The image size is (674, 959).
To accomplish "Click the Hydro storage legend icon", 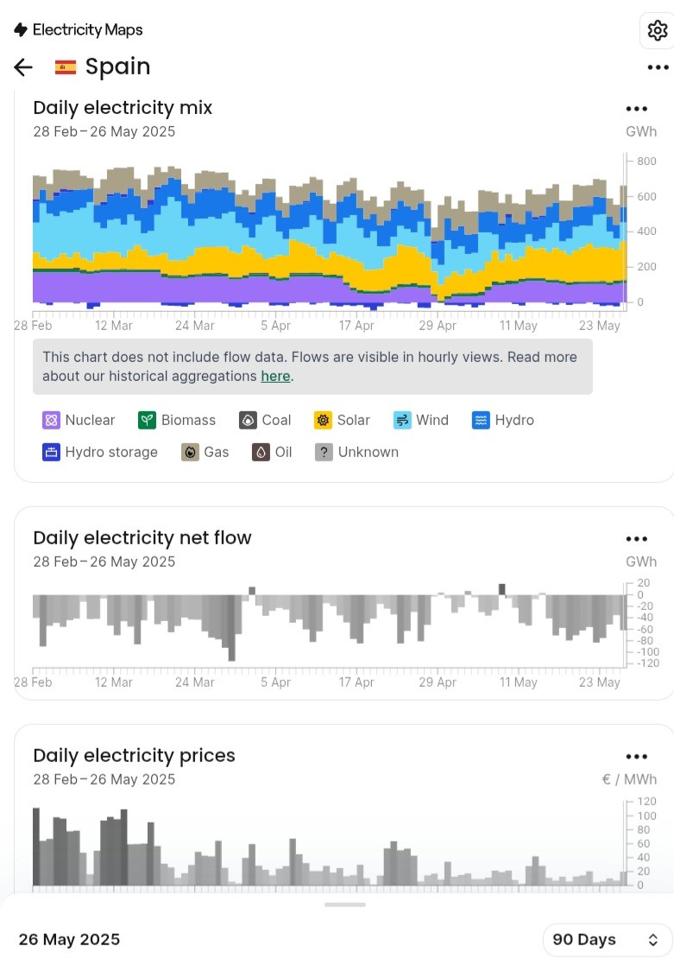I will point(51,452).
